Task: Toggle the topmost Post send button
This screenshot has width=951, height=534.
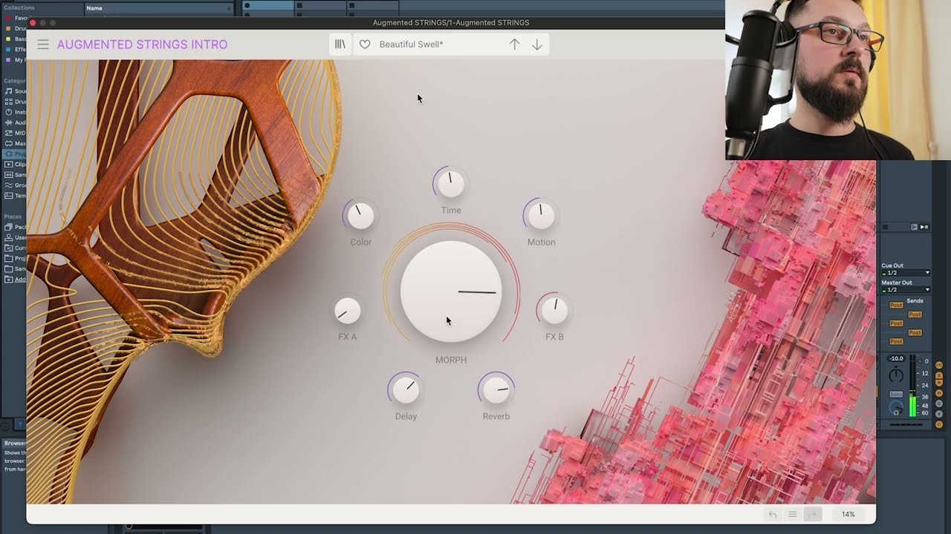Action: [897, 305]
